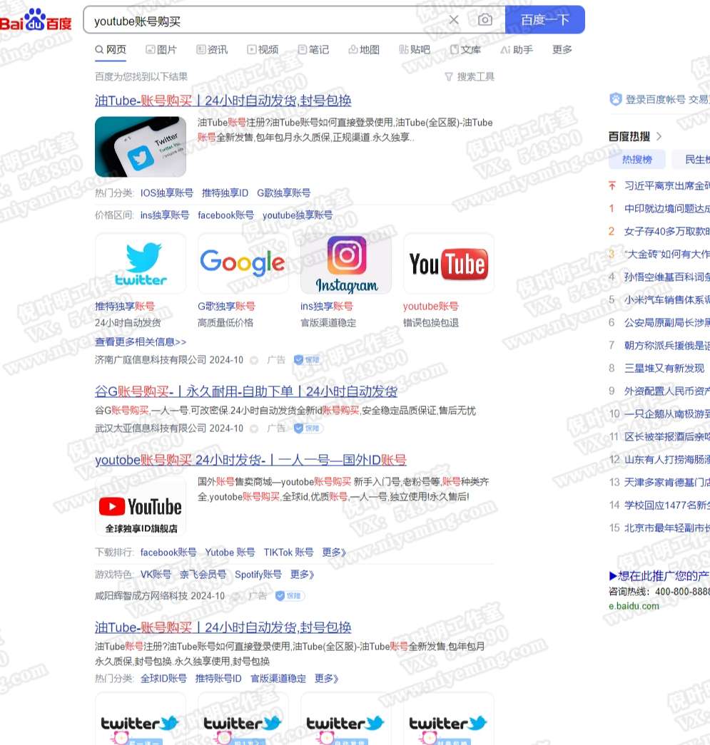Open the second 油Tube-账号购买 result title
Viewport: 710px width, 745px height.
[x=223, y=627]
